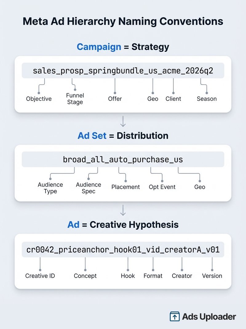Click the Offer label in Campaign card
Image resolution: width=246 pixels, height=329 pixels.
[115, 99]
